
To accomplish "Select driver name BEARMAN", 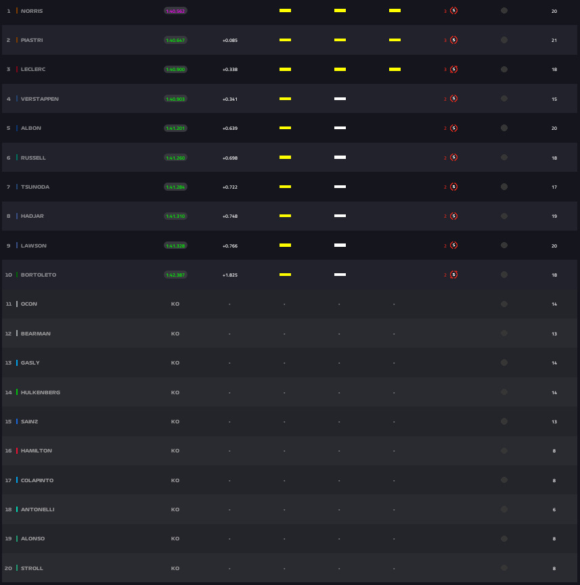I will (x=35, y=333).
